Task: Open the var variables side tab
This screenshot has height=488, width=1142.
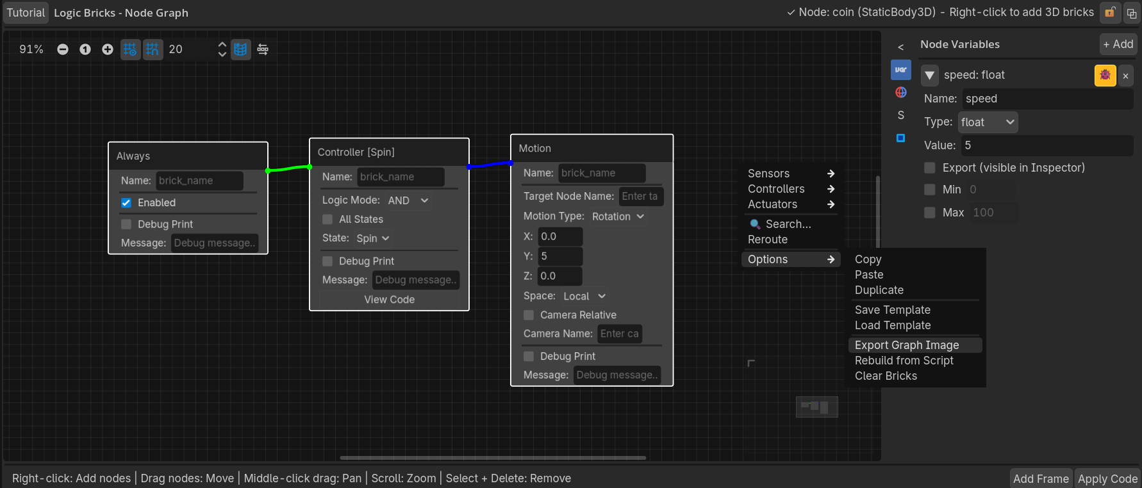Action: [x=901, y=70]
